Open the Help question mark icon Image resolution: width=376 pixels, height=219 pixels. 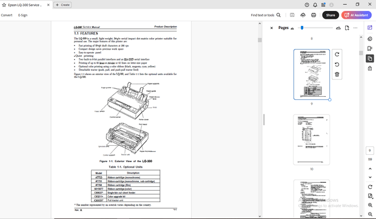tap(307, 5)
